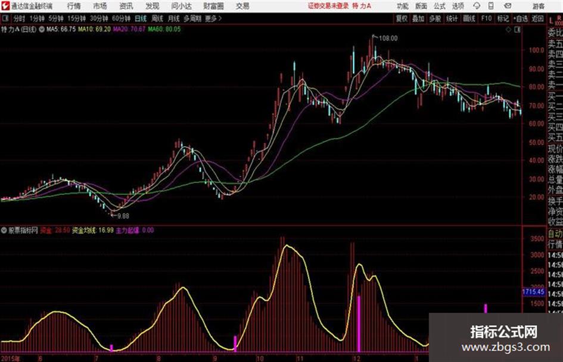Open the 选项 menu

click(x=458, y=6)
